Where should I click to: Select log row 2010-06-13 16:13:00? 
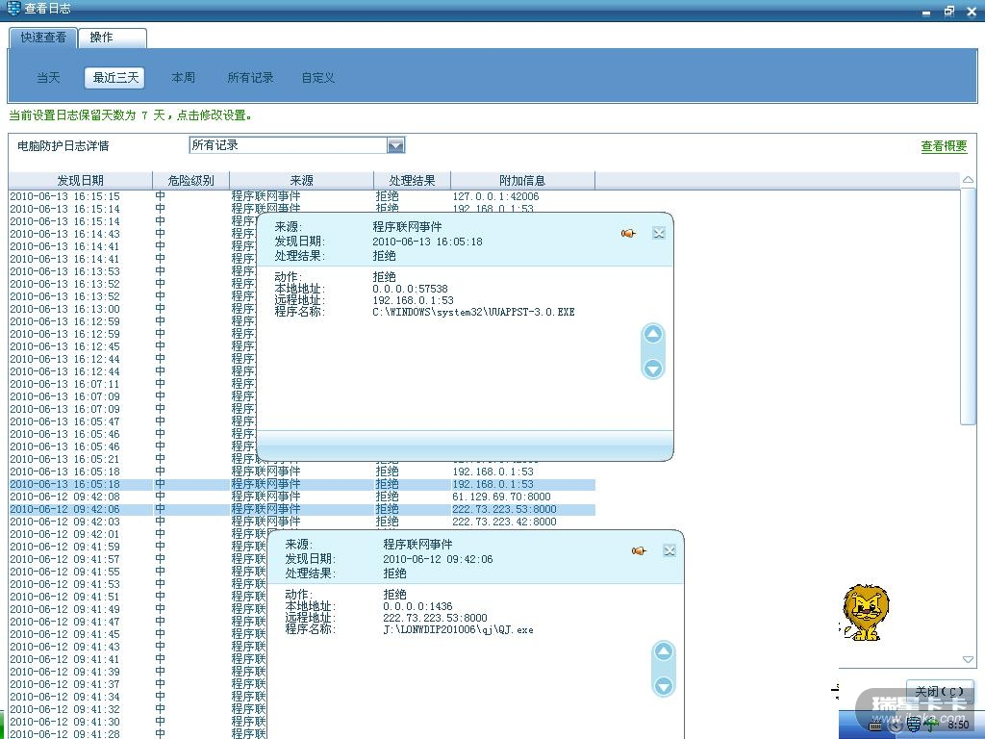coord(133,309)
